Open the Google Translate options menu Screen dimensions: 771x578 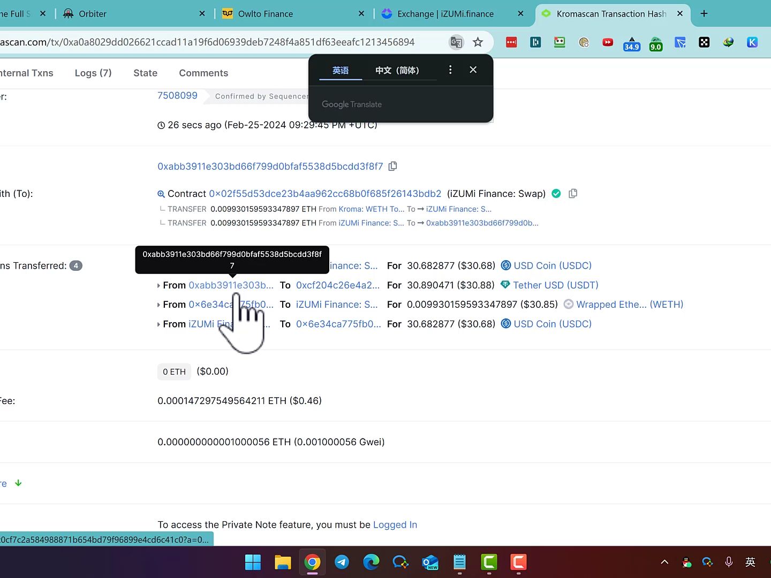point(450,70)
